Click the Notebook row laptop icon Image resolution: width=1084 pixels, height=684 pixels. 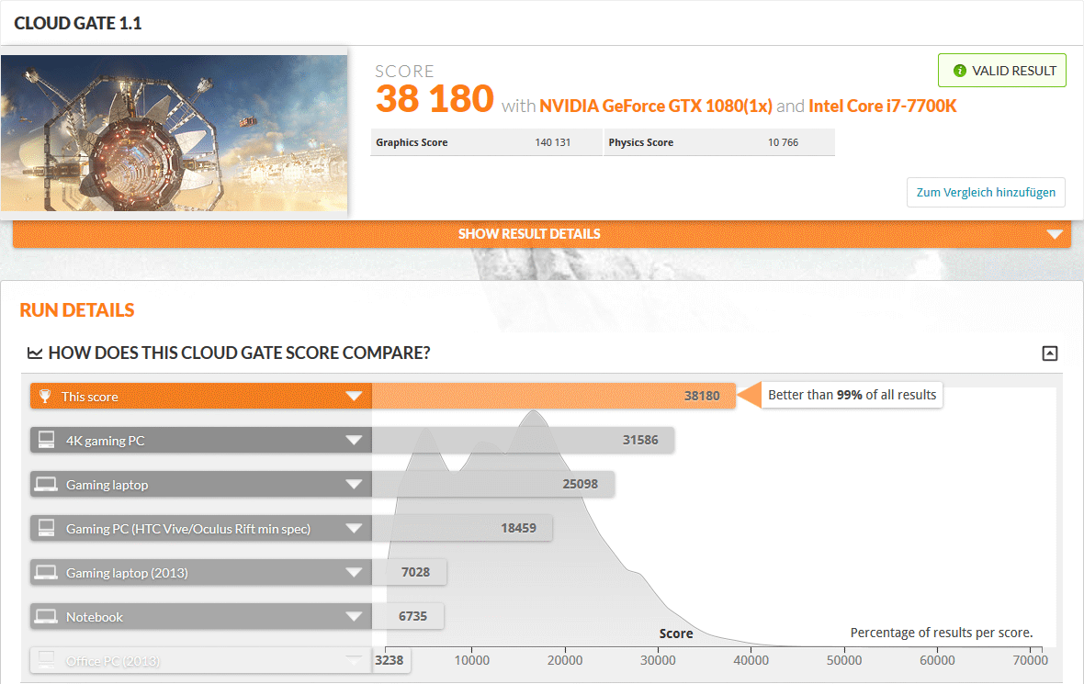point(44,617)
